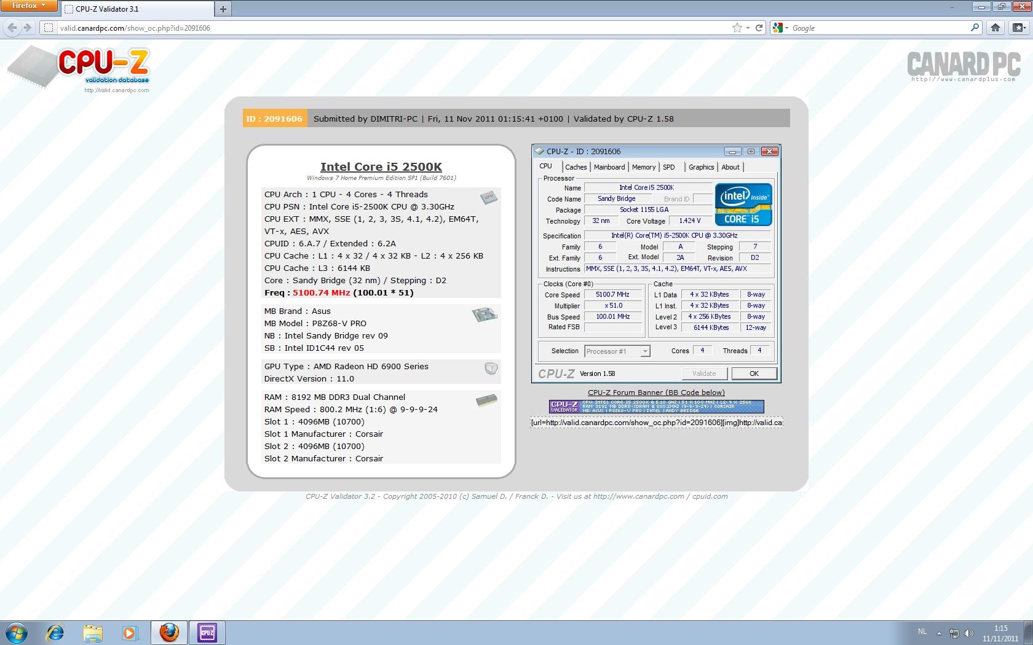Click the RAM Speed 800.2 MHz line

point(351,410)
